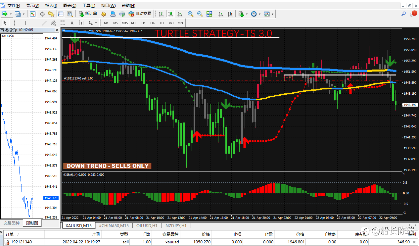
Task: Select the horizontal line drawing tool
Action: click(35, 23)
